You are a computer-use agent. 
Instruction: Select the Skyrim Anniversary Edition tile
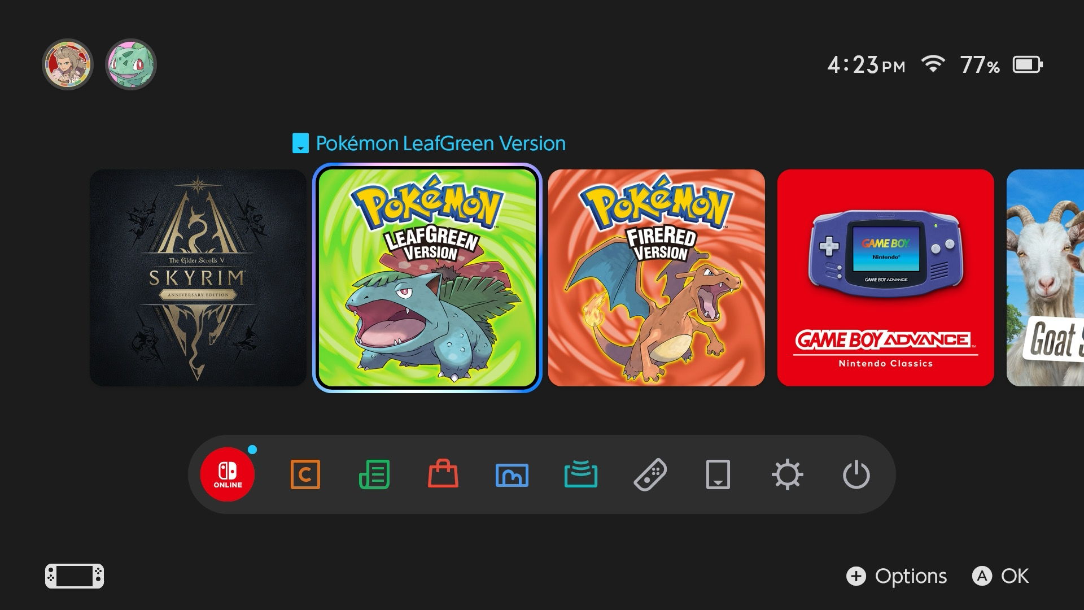coord(198,278)
